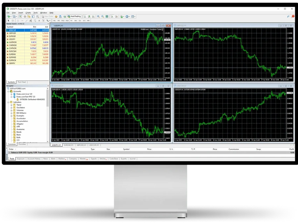Switch to Favorites tab in Navigator

pyautogui.click(x=22, y=144)
